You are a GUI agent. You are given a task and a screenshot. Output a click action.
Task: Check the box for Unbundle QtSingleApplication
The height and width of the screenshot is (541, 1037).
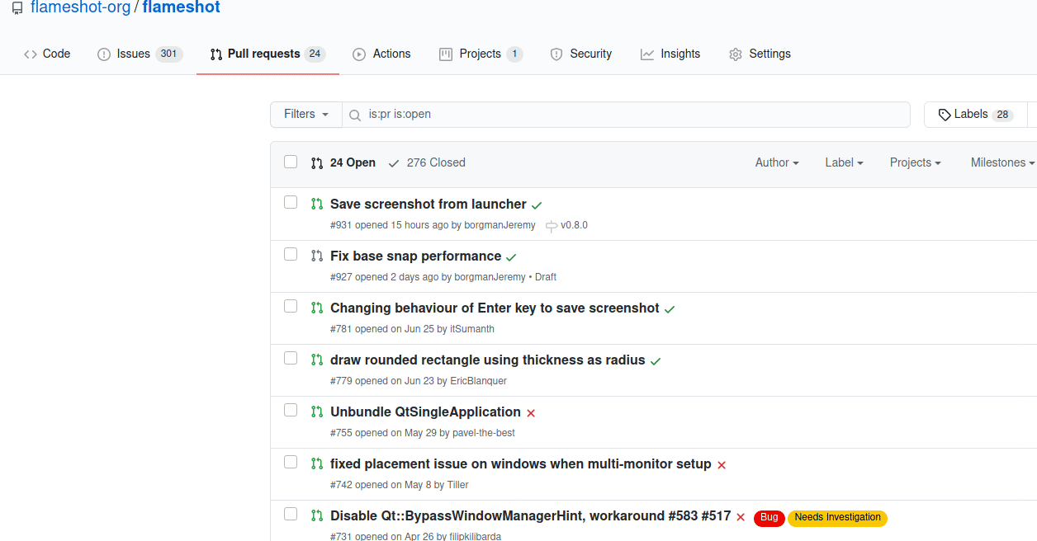291,410
